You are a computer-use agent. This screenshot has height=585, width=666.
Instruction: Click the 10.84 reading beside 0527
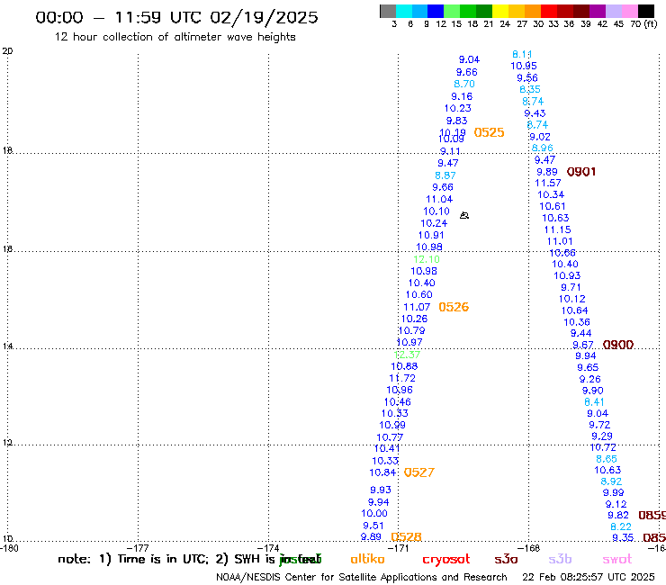[382, 472]
